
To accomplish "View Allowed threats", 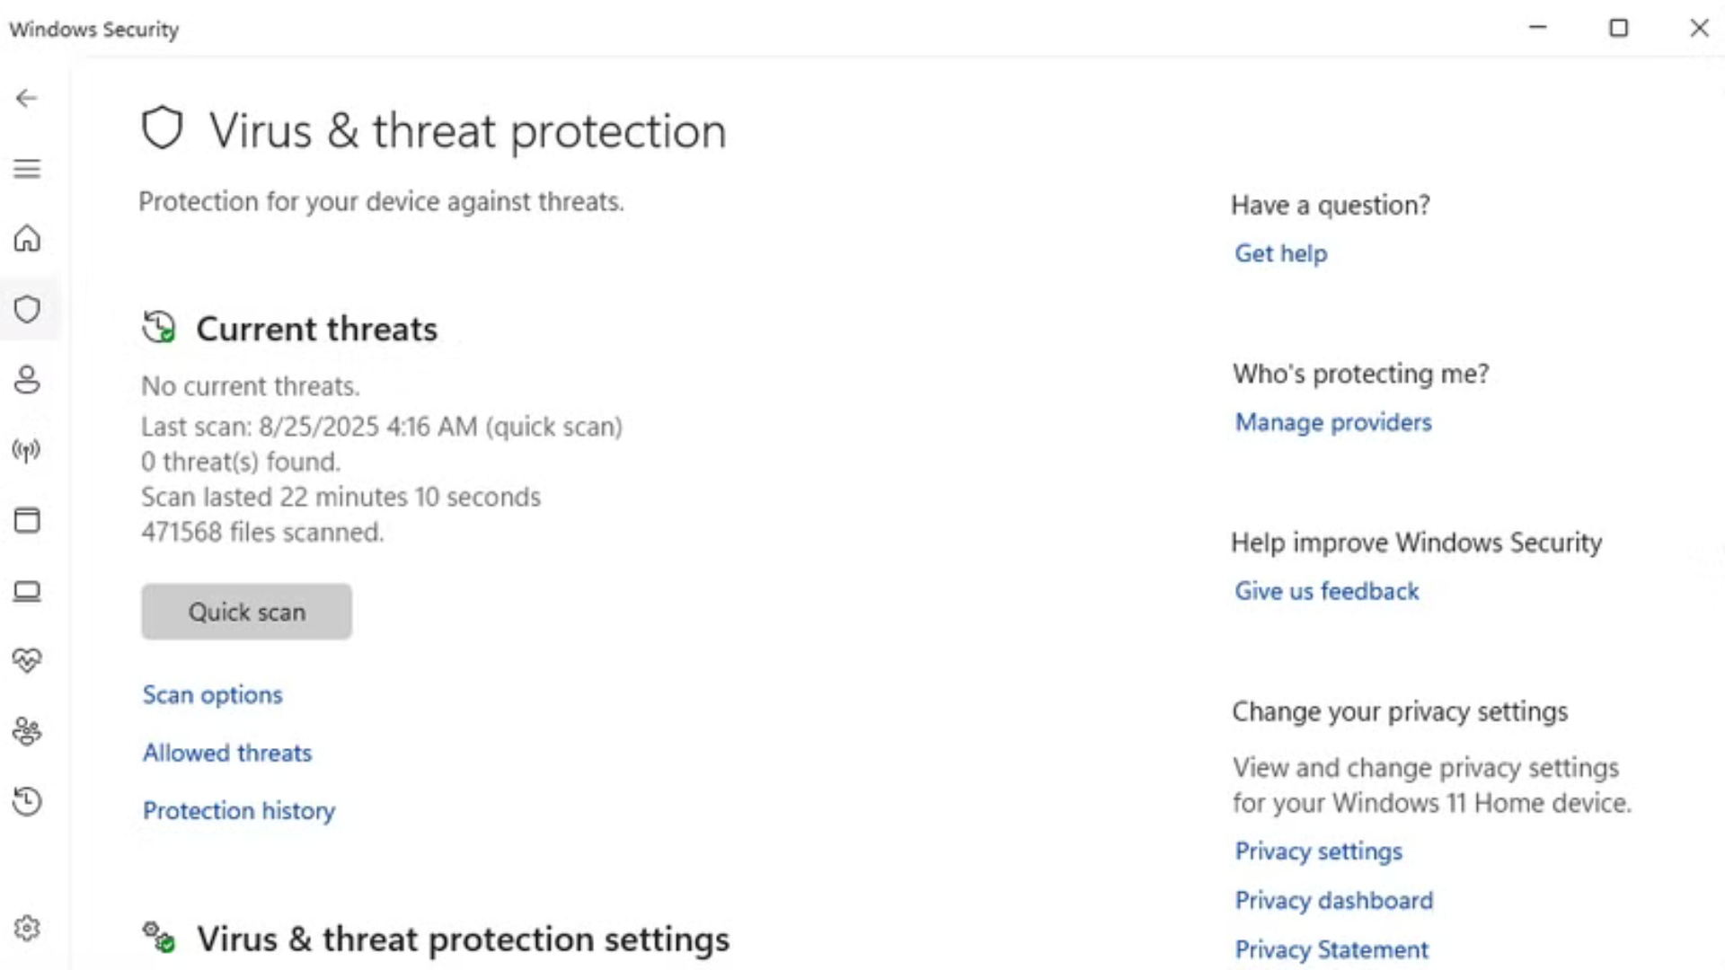I will (x=226, y=753).
